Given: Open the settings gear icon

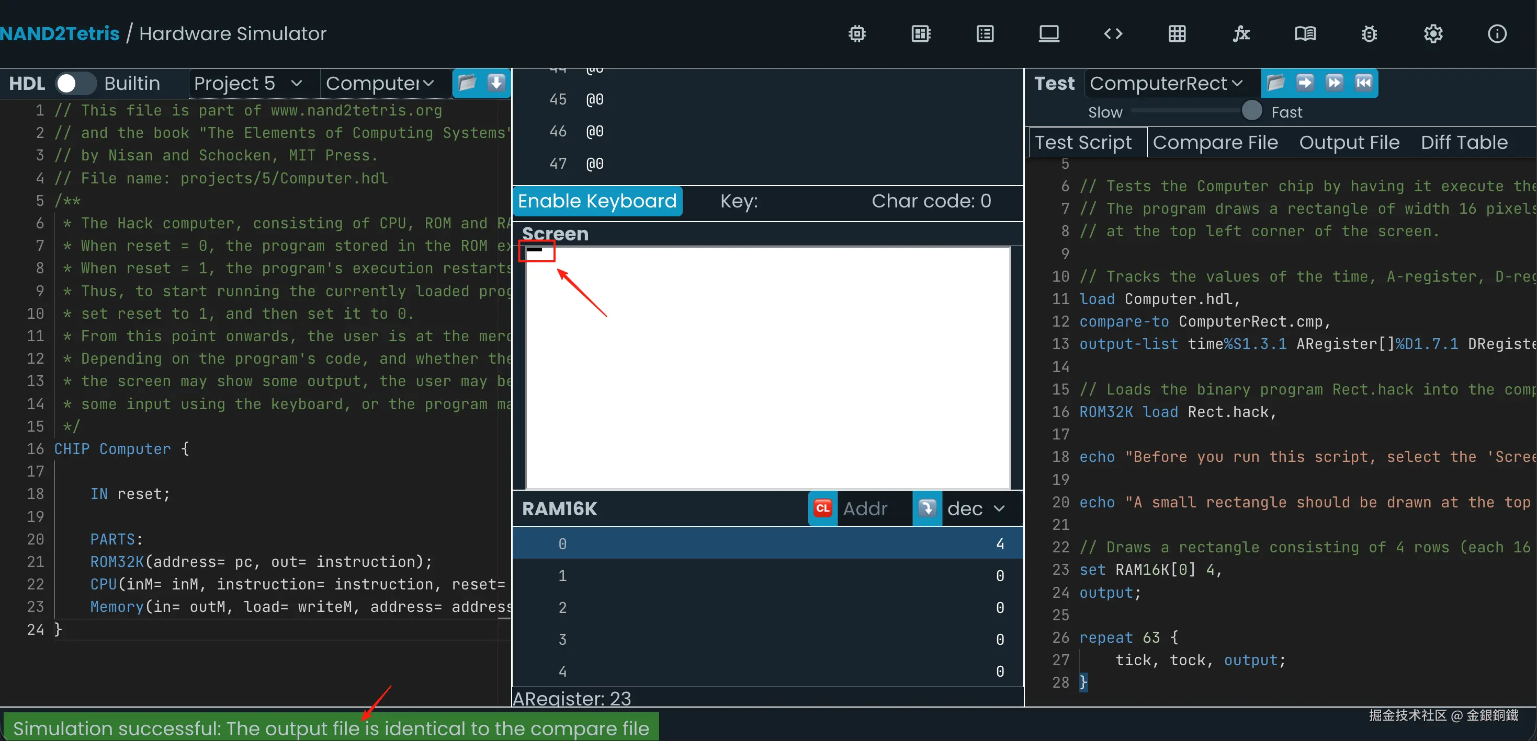Looking at the screenshot, I should coord(1432,34).
